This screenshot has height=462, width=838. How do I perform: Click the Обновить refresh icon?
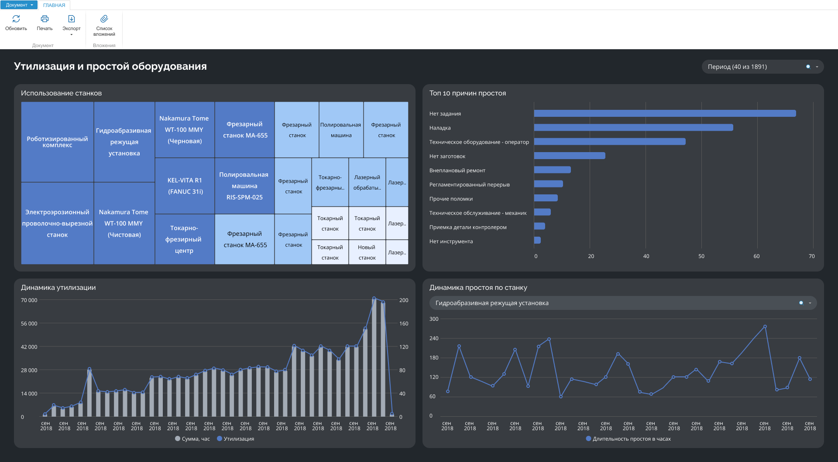[16, 19]
